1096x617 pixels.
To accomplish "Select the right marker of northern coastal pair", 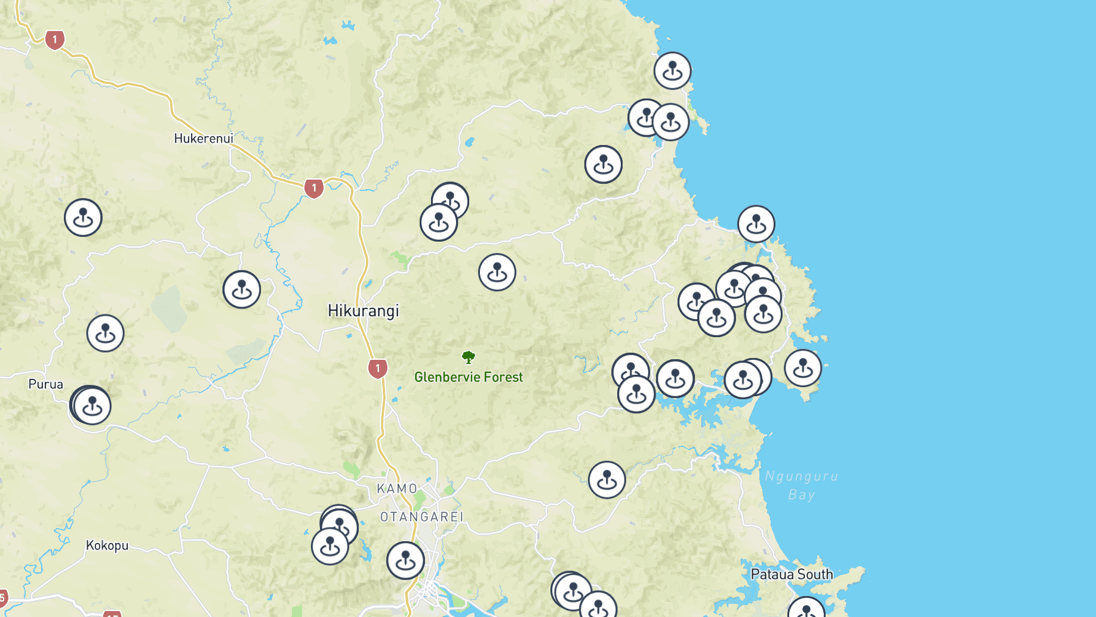I will [670, 122].
